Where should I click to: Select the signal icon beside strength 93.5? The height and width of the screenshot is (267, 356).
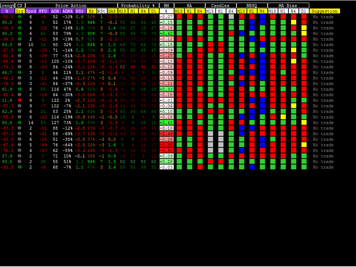20,161
